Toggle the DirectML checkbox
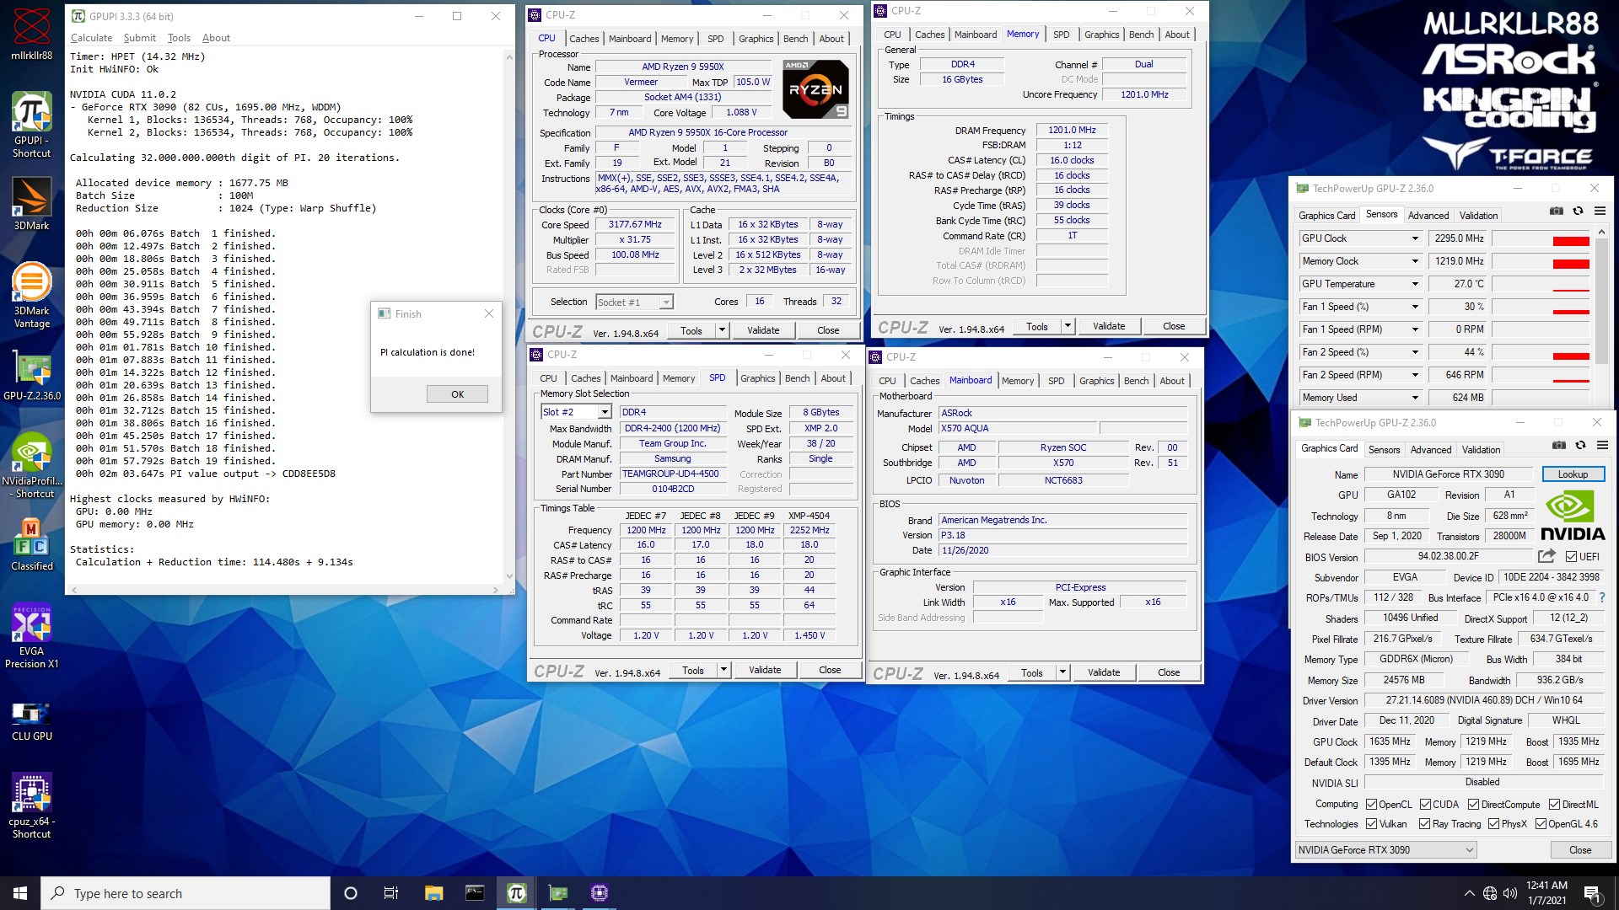 (x=1554, y=805)
